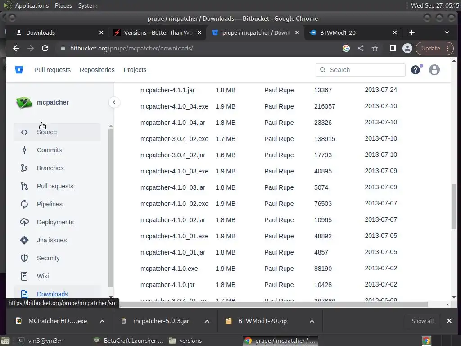461x346 pixels.
Task: Toggle Chrome side panel icon
Action: 393,48
